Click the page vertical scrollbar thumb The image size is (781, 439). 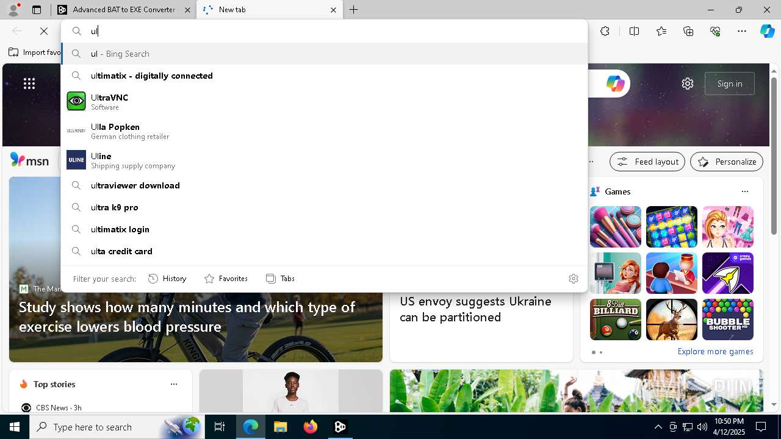774,155
